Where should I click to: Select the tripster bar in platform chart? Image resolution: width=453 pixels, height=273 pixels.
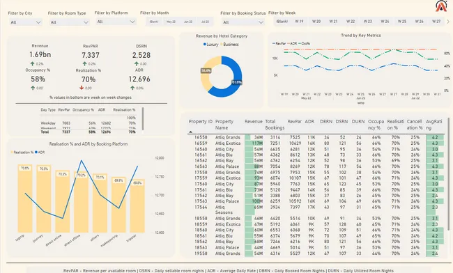tap(137, 205)
